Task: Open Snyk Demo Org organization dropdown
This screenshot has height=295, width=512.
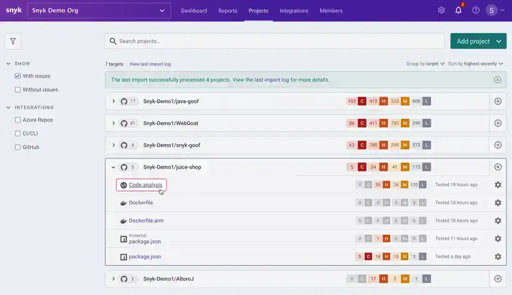Action: pyautogui.click(x=99, y=11)
